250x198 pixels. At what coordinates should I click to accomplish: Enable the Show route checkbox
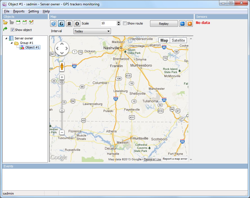click(x=125, y=23)
